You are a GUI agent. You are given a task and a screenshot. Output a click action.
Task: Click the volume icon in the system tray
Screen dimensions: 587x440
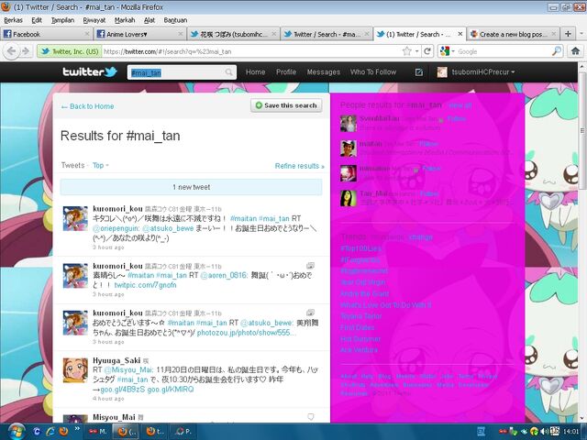(x=546, y=432)
